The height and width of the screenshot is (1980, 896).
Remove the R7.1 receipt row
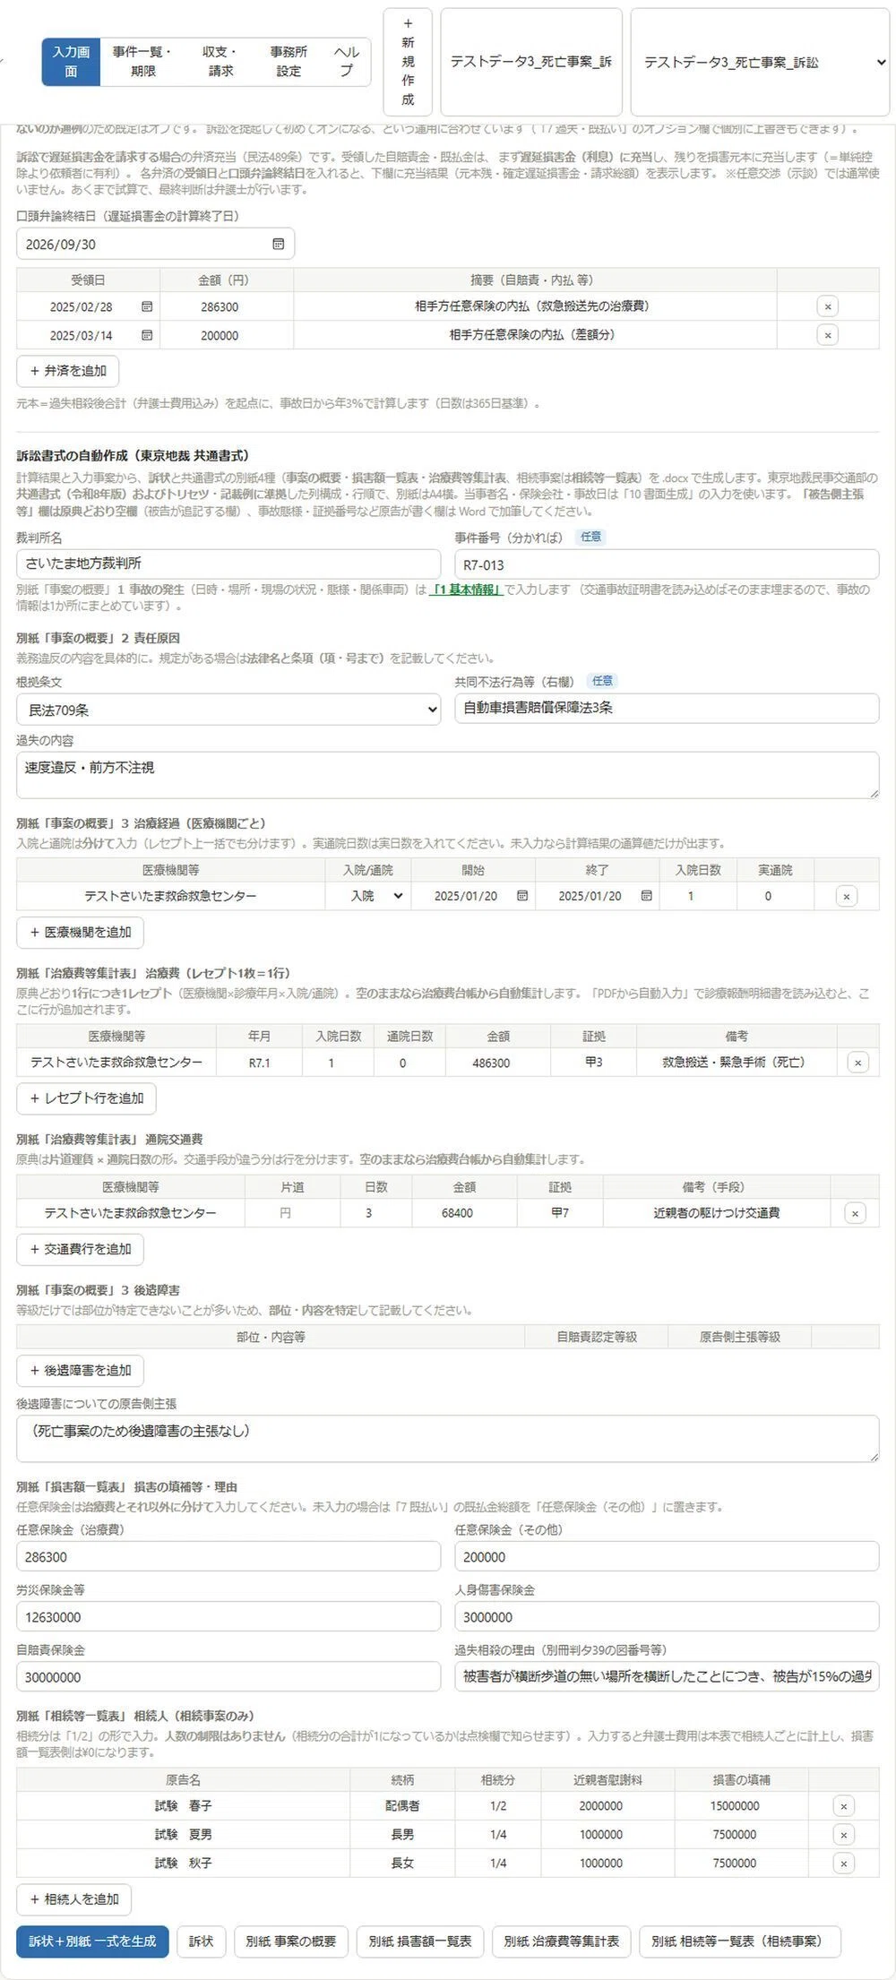tap(858, 1063)
